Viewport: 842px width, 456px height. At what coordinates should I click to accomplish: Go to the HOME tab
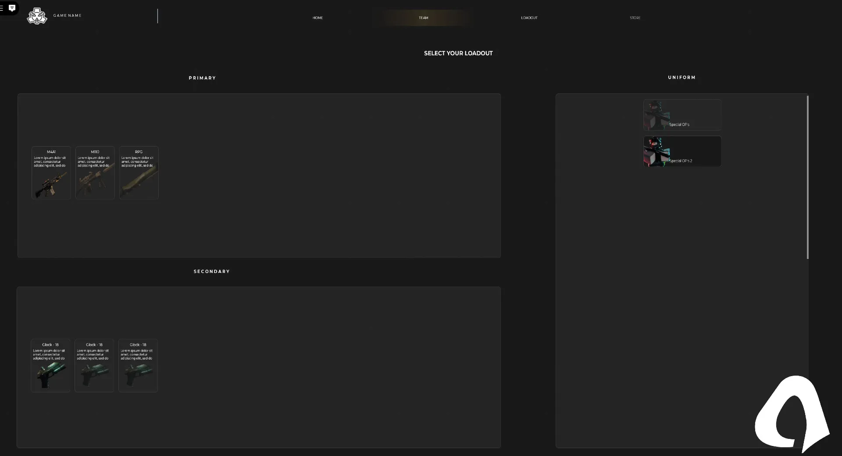(318, 18)
